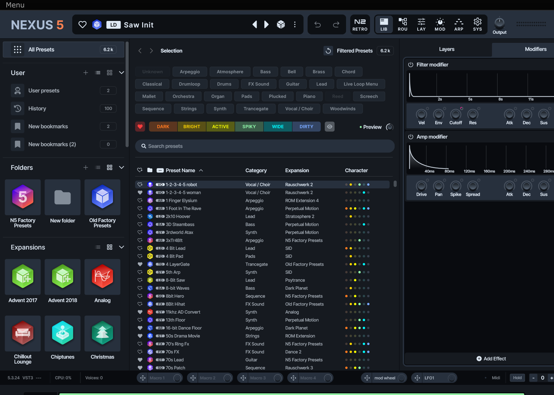Switch to N2 Retro mode

click(x=360, y=25)
